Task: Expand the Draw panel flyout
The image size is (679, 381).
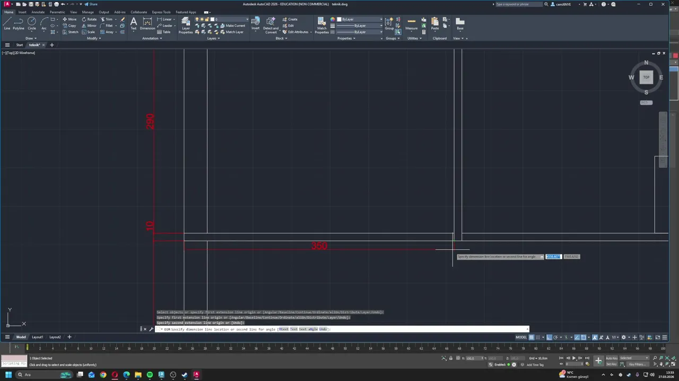Action: 30,38
